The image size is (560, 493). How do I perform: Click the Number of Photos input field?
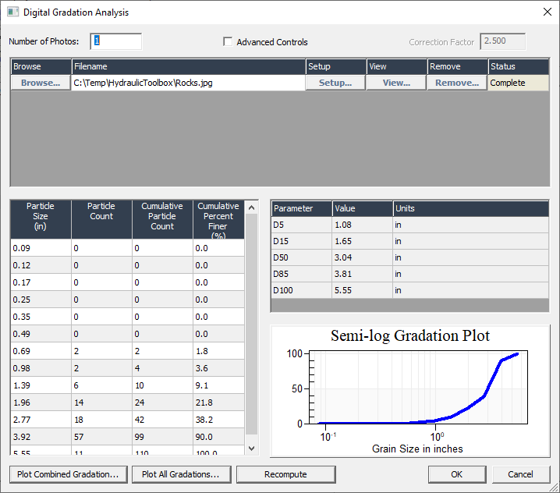[115, 41]
